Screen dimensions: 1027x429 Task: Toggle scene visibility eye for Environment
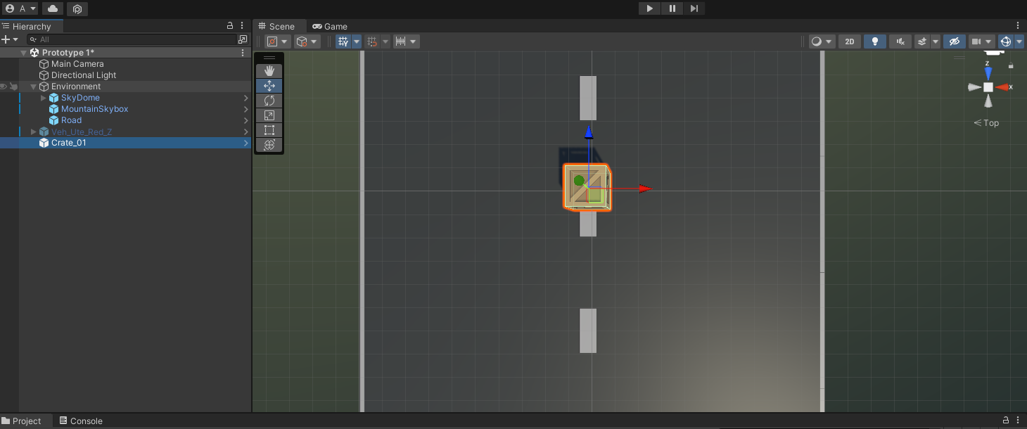coord(4,87)
